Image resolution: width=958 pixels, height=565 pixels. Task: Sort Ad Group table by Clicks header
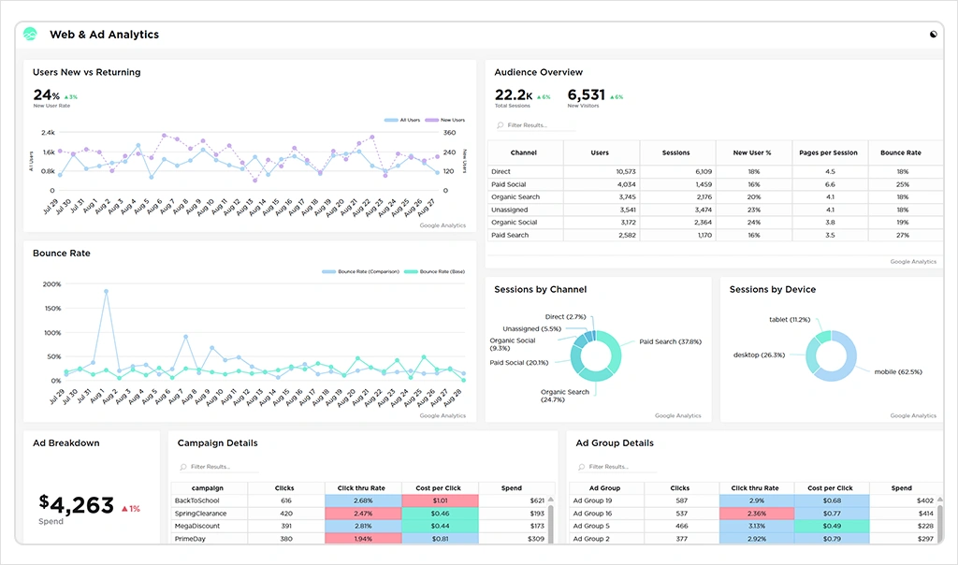(680, 488)
